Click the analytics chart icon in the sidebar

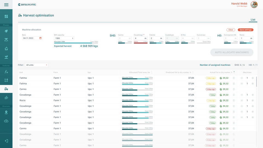[x=6, y=98]
